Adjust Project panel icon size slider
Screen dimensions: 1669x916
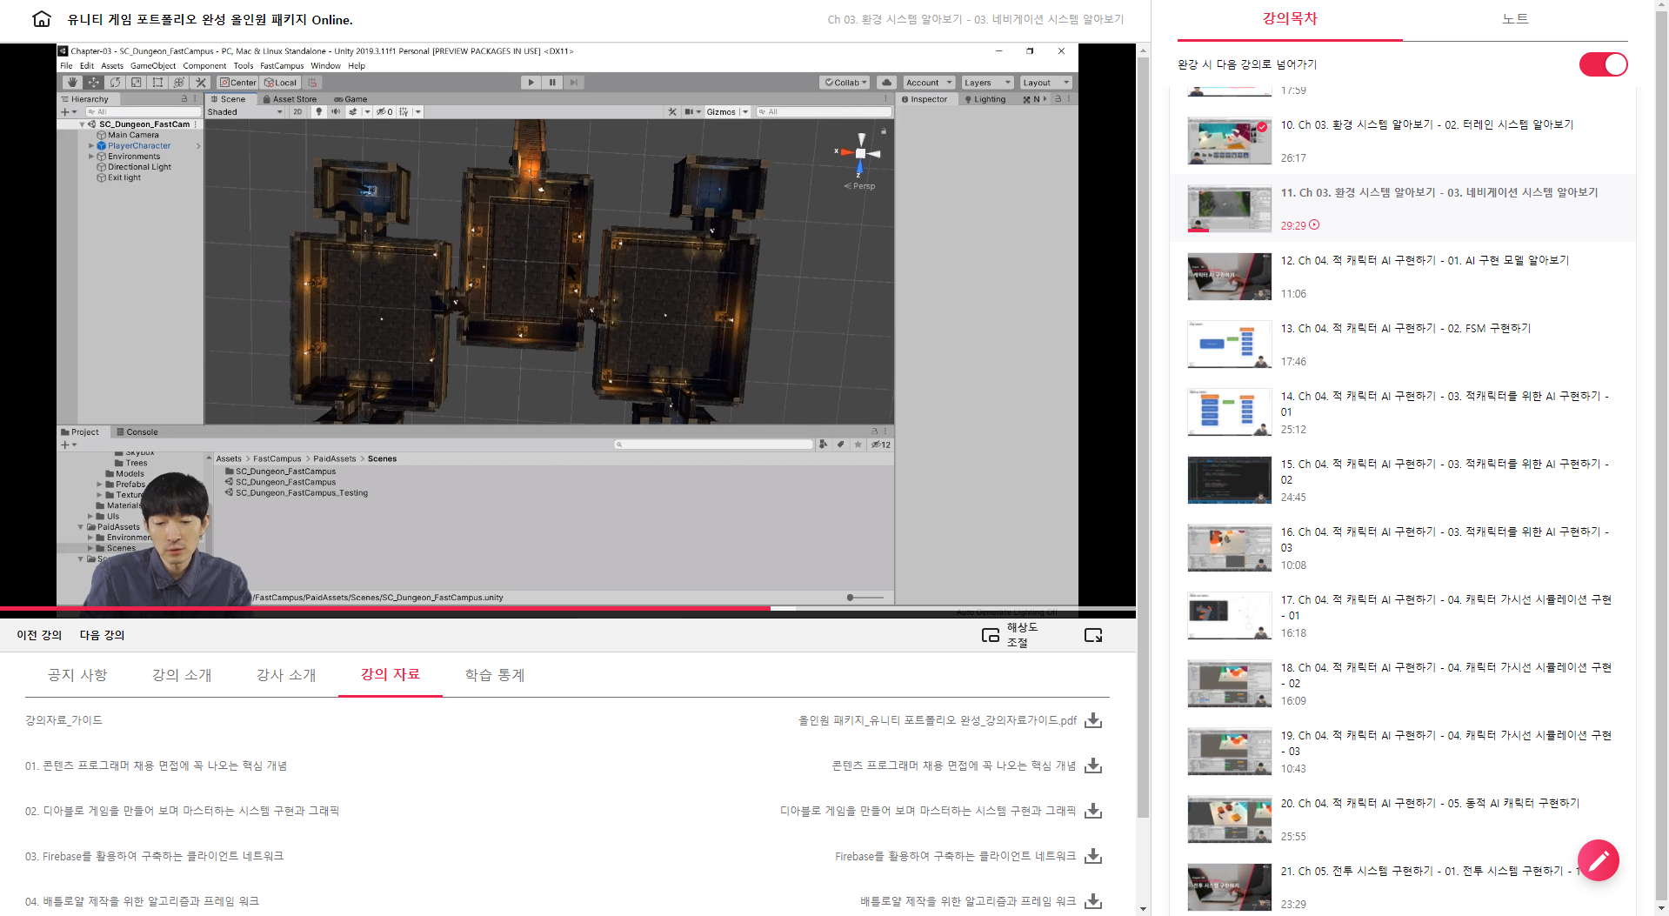865,598
